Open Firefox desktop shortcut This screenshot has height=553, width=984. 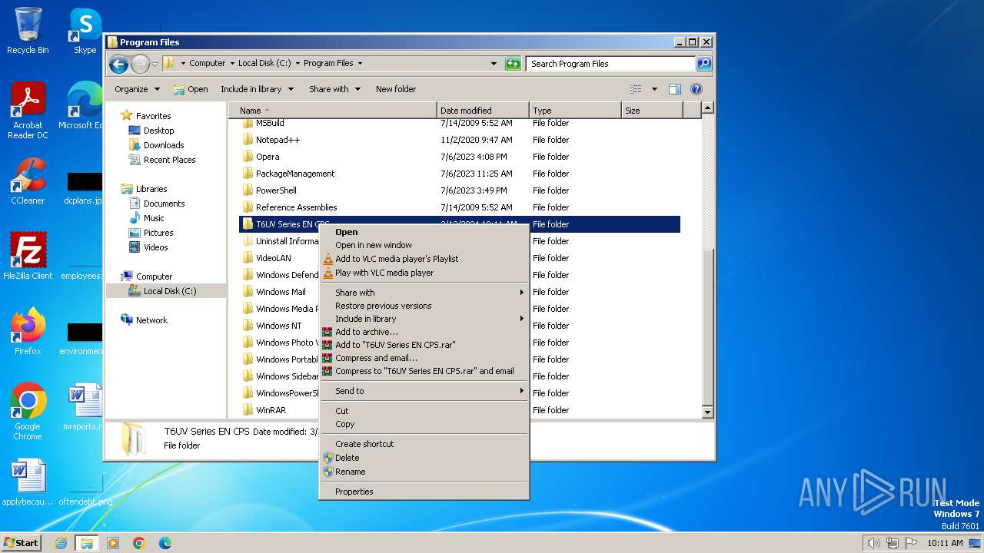[x=28, y=331]
